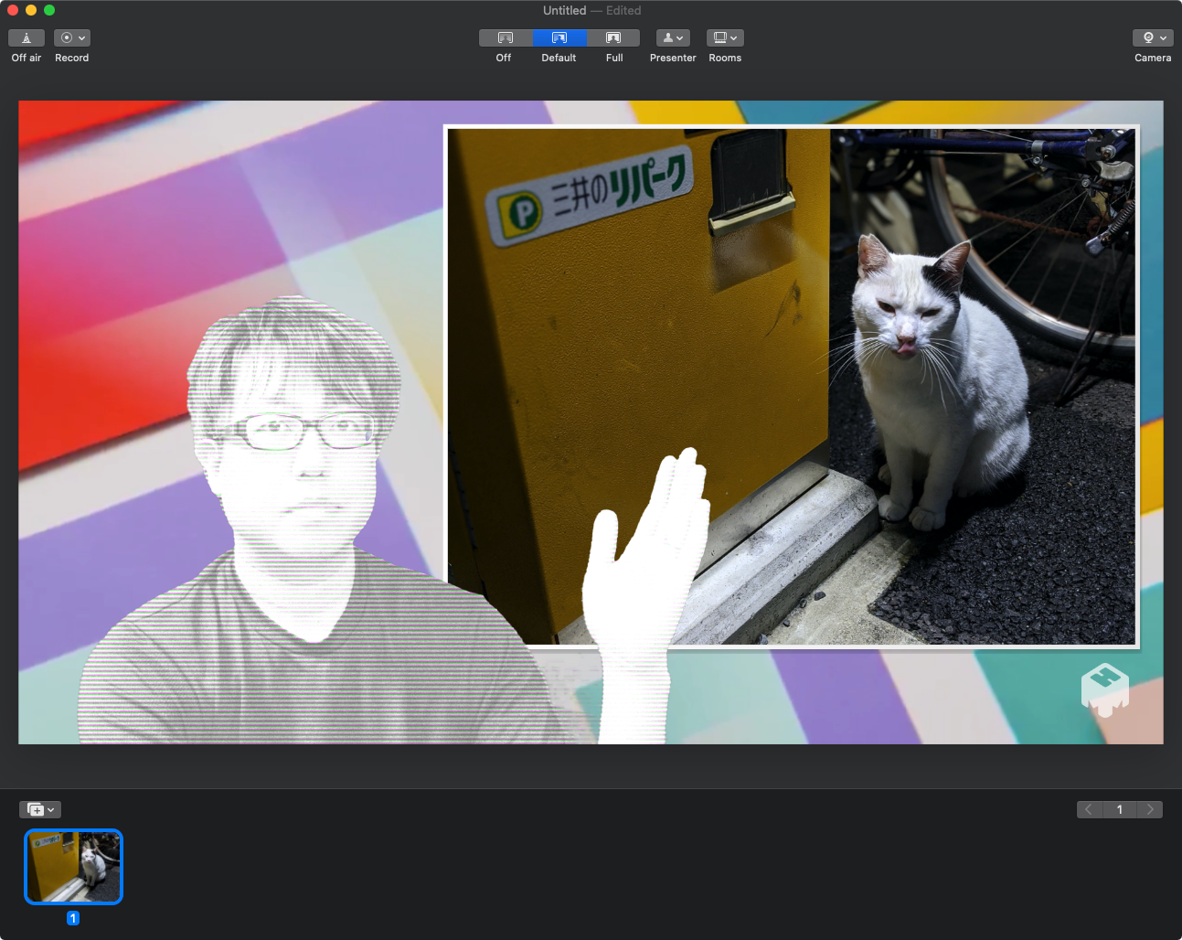Select the slide 1 thumbnail in tray
Image resolution: width=1182 pixels, height=940 pixels.
[73, 867]
